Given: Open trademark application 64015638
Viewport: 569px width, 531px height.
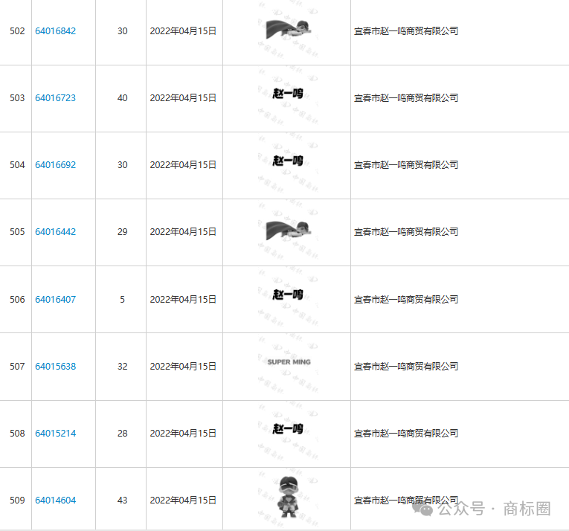Looking at the screenshot, I should click(55, 366).
